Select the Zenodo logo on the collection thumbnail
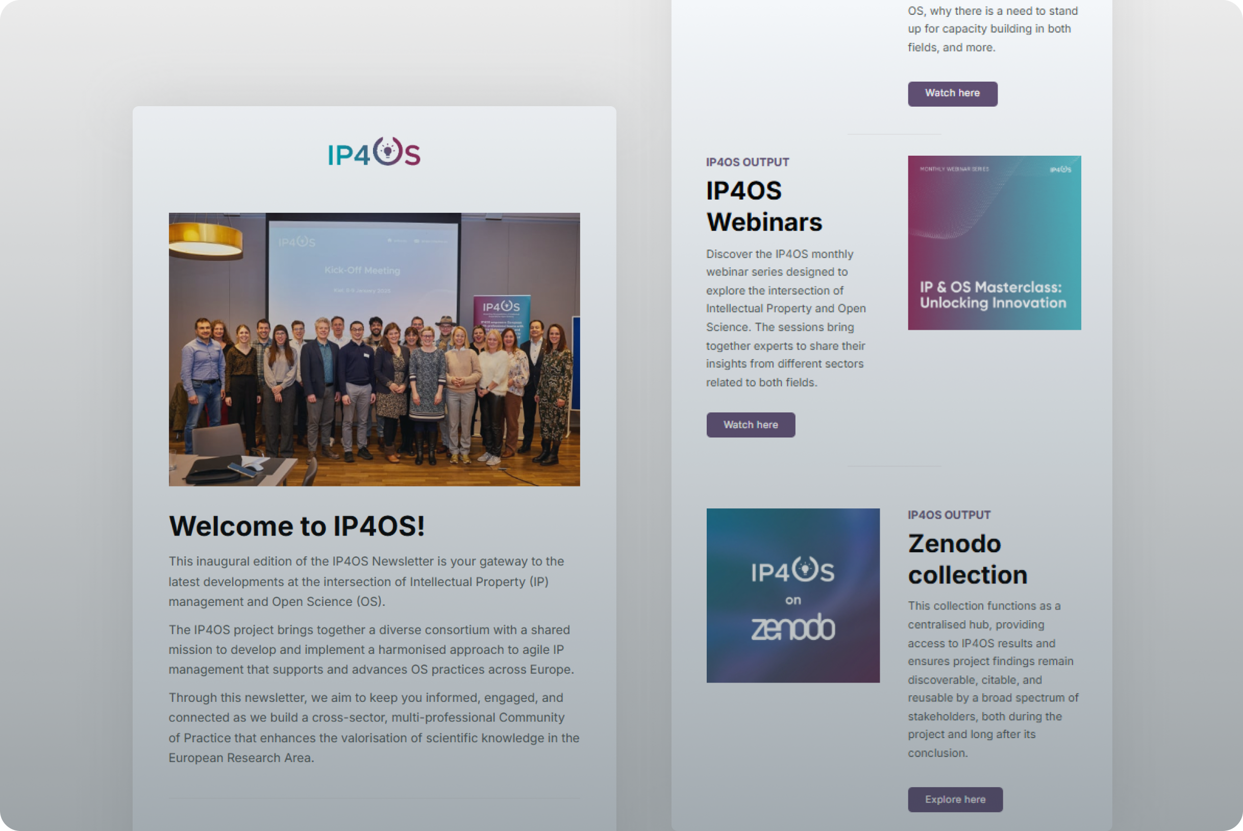Screen dimensions: 1243x831 793,628
